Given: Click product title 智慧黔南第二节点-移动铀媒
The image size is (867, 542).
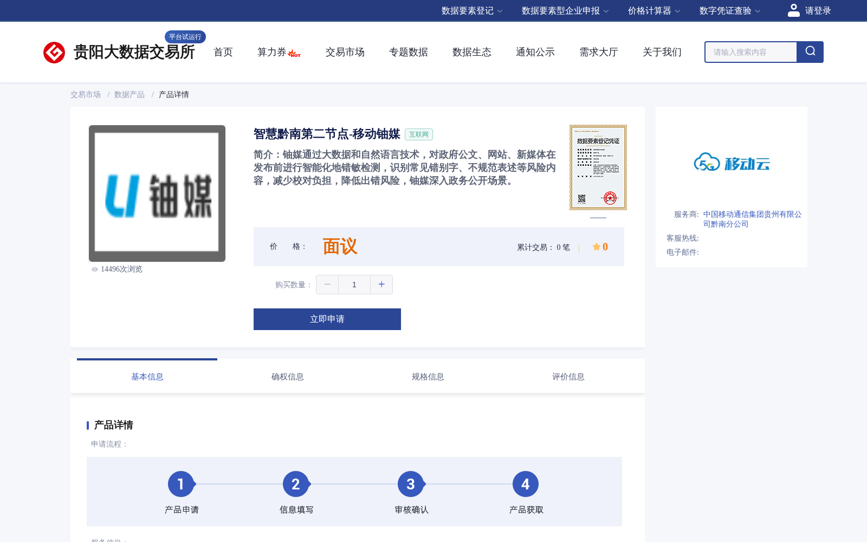Looking at the screenshot, I should (x=327, y=134).
